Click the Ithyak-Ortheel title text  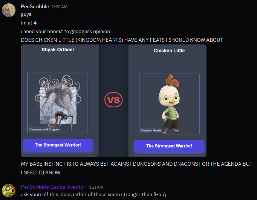(x=58, y=50)
